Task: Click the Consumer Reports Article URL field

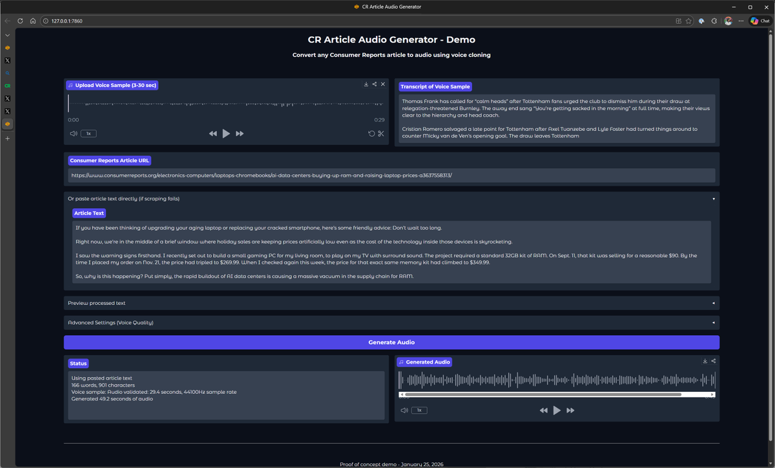Action: click(x=391, y=175)
